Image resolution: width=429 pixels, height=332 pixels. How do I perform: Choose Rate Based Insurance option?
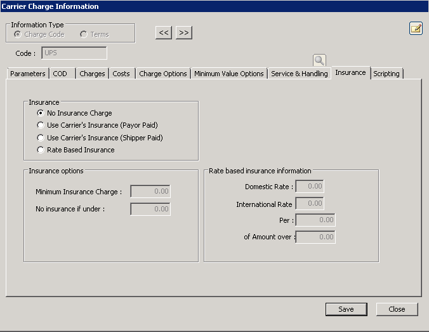click(41, 150)
